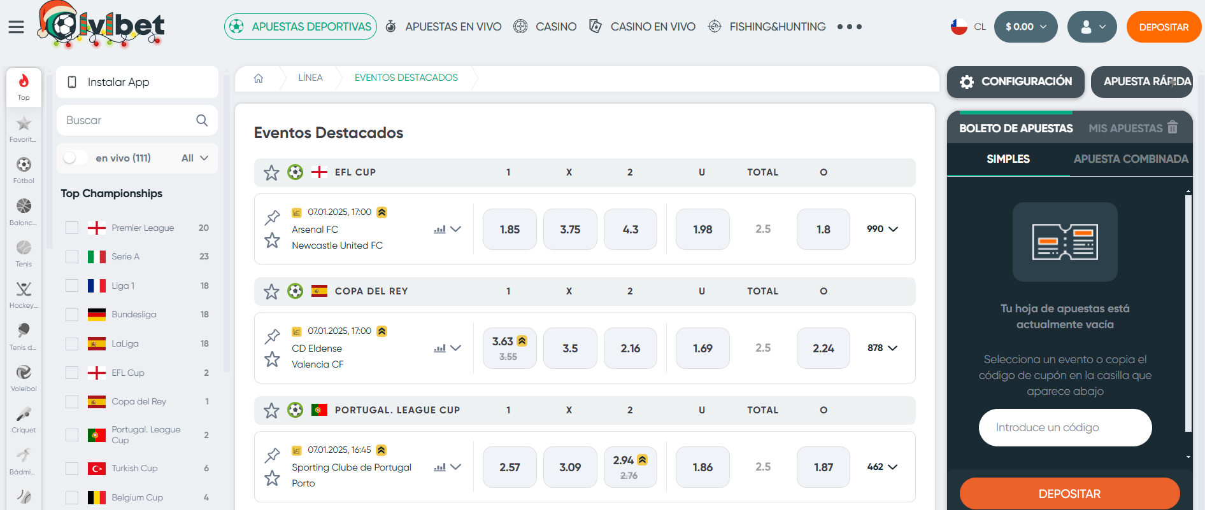Viewport: 1205px width, 510px height.
Task: Check the Premier League checkbox
Action: click(x=72, y=228)
